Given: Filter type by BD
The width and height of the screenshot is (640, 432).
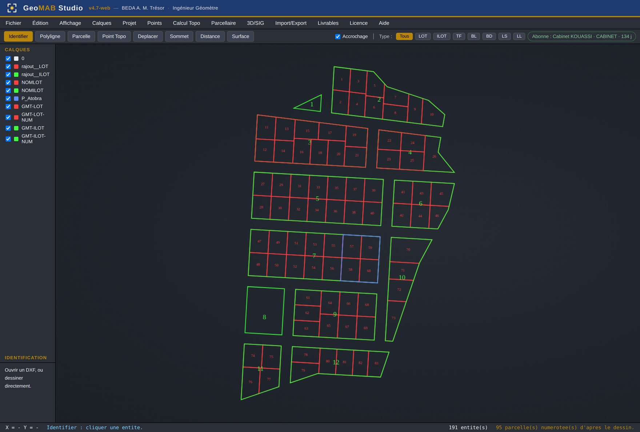Looking at the screenshot, I should tap(489, 36).
